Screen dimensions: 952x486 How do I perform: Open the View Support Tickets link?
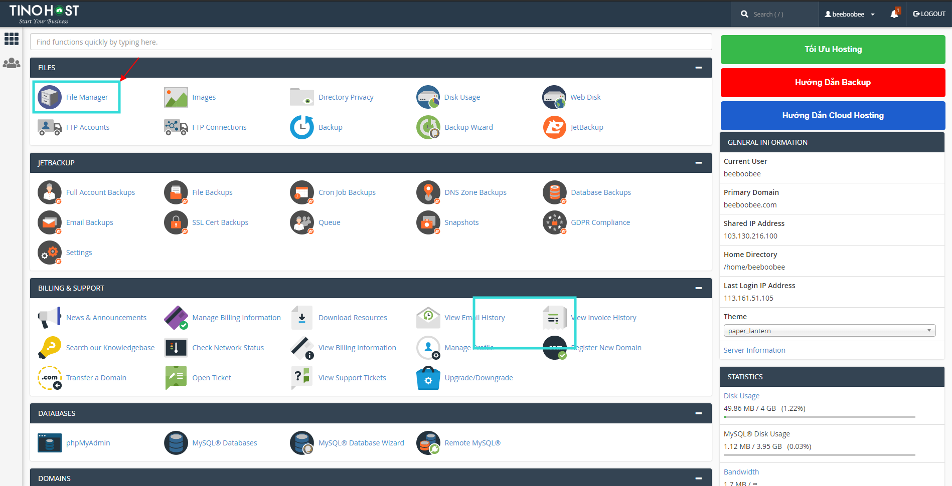click(x=352, y=378)
